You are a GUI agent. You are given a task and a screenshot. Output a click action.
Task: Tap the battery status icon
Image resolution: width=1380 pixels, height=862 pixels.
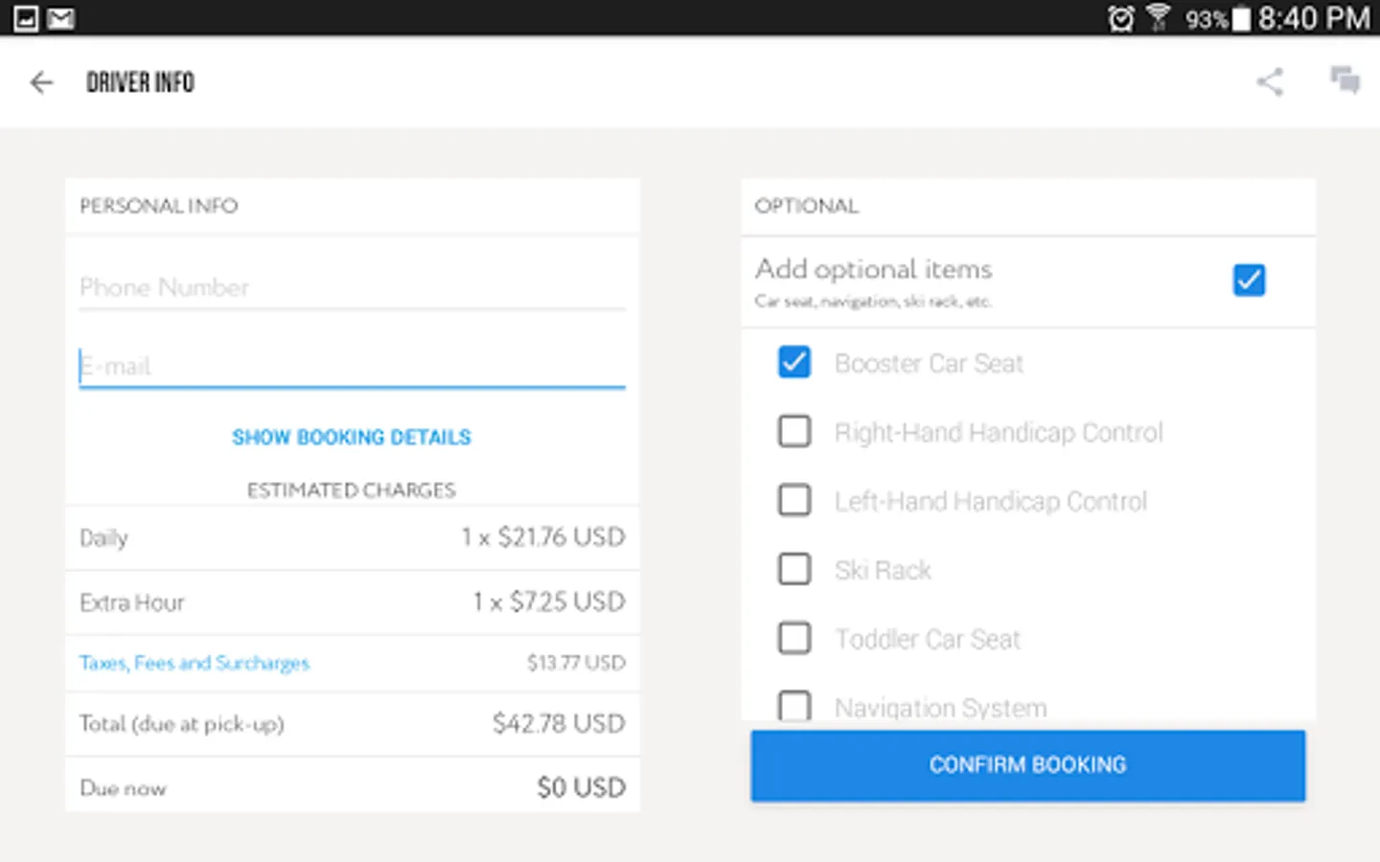pyautogui.click(x=1240, y=18)
